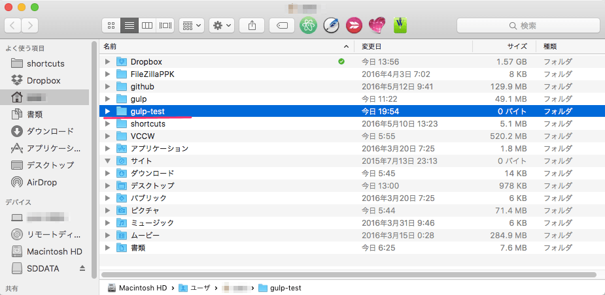The width and height of the screenshot is (605, 295).
Task: Select the blurred computer device in sidebar
Action: tap(44, 217)
